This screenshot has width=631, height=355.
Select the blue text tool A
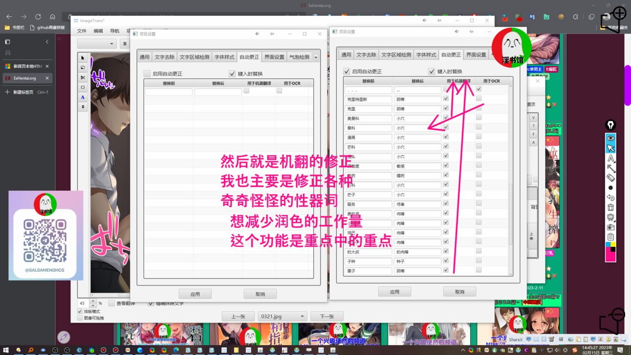coord(83,97)
